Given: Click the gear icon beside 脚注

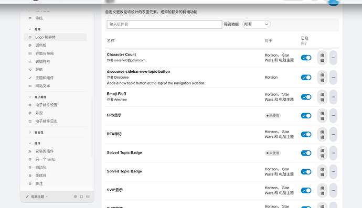Looking at the screenshot, I should (x=30, y=184).
